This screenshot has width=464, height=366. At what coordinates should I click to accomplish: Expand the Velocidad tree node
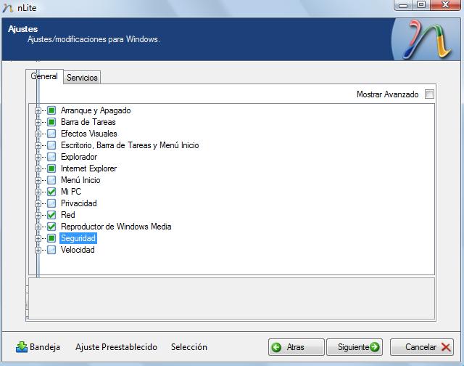pos(38,250)
